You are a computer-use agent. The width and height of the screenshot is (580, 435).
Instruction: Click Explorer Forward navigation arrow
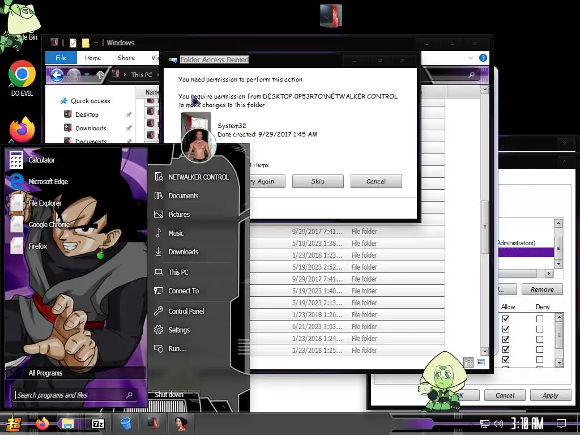tap(74, 75)
